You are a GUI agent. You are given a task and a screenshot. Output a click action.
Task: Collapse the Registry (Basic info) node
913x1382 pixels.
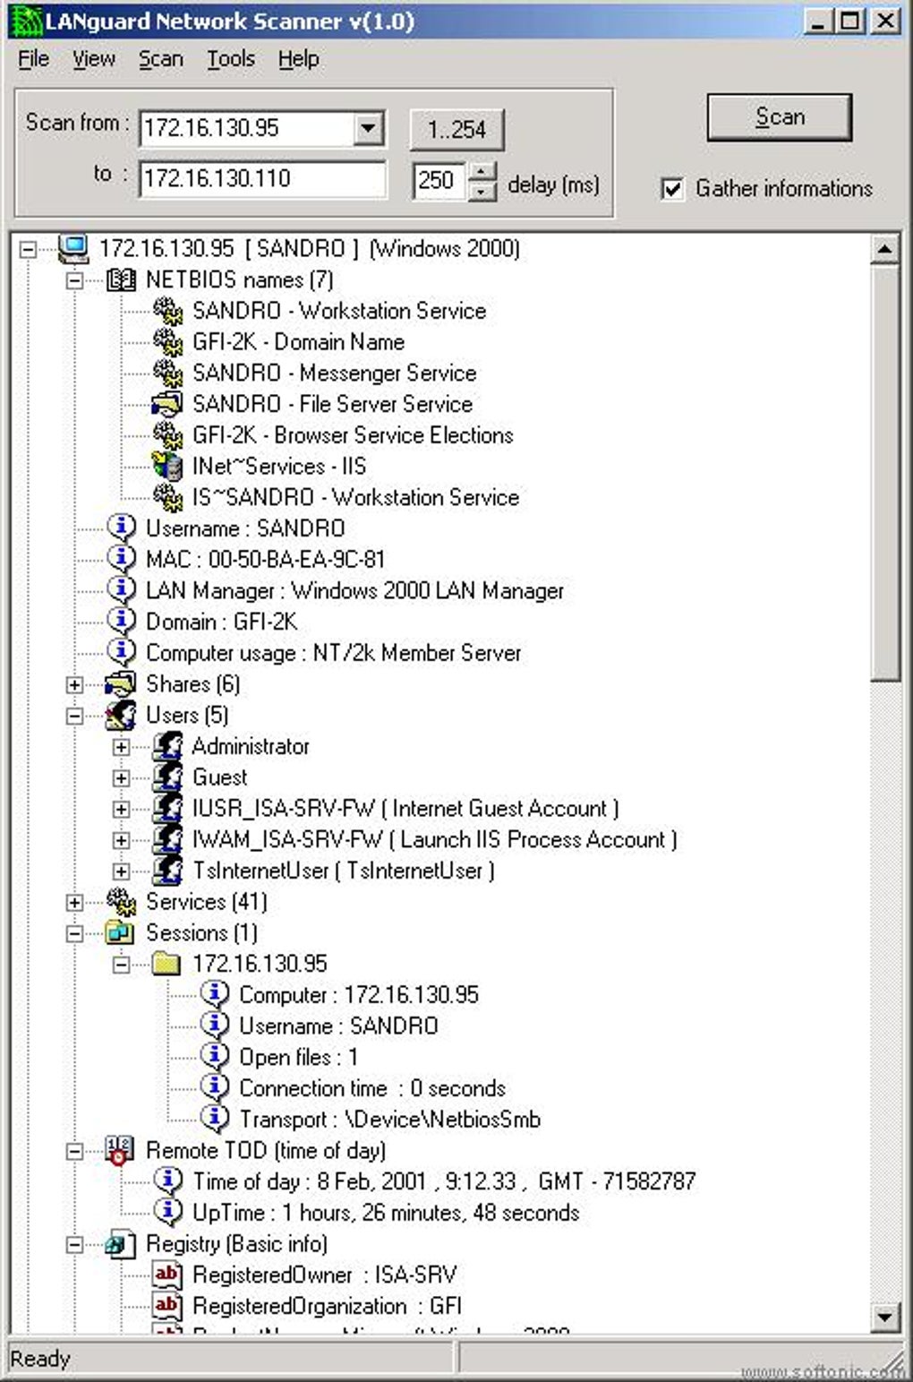[75, 1244]
